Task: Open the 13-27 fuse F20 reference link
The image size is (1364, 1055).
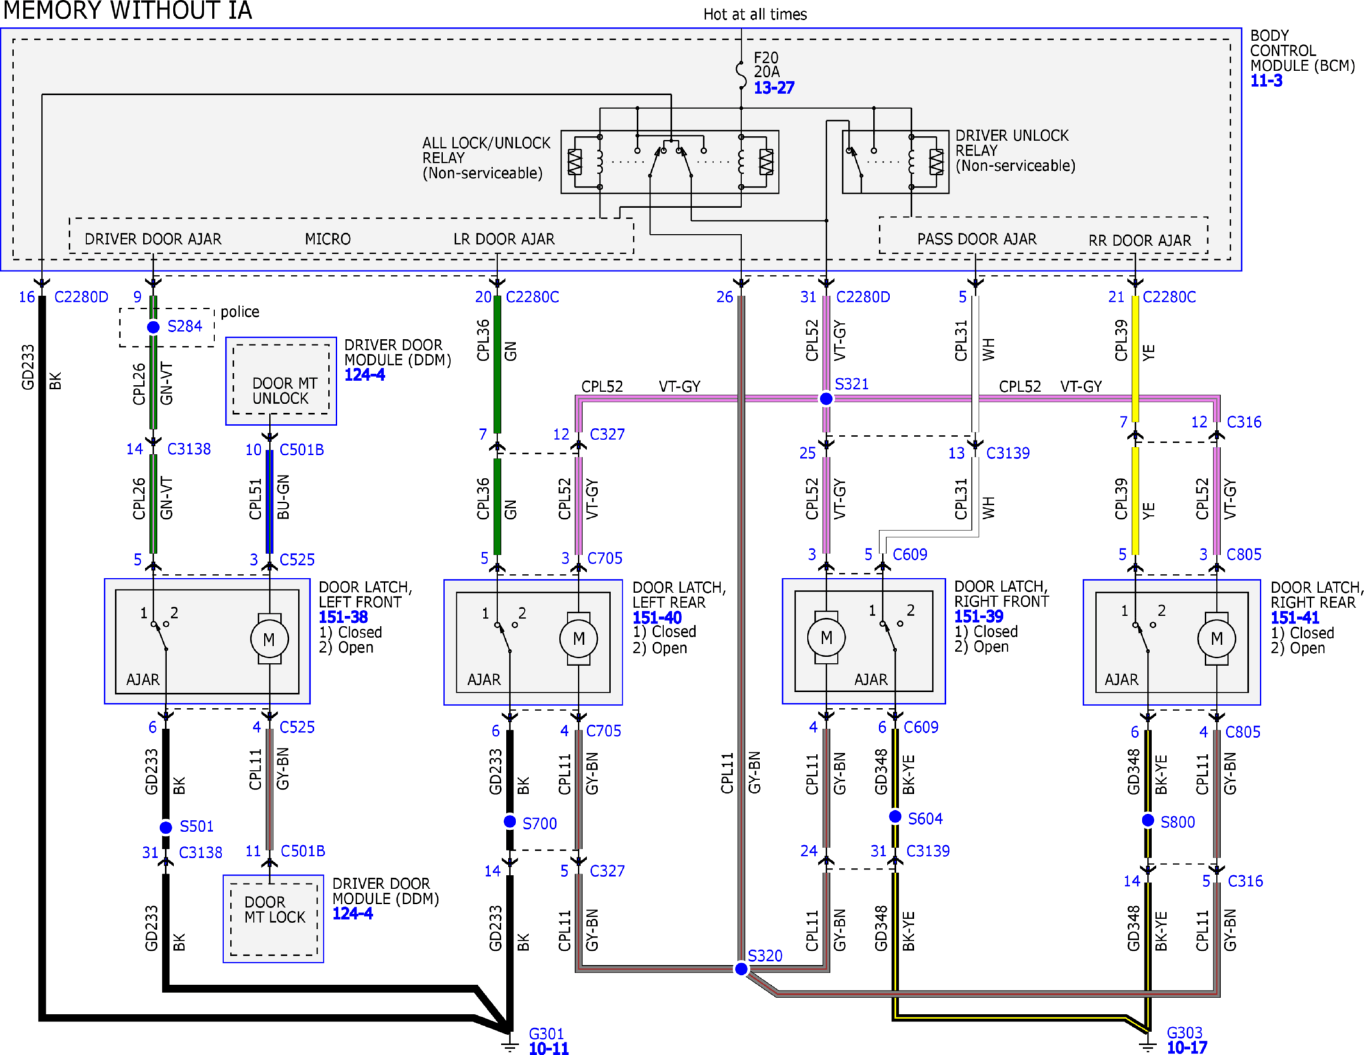Action: [x=774, y=88]
